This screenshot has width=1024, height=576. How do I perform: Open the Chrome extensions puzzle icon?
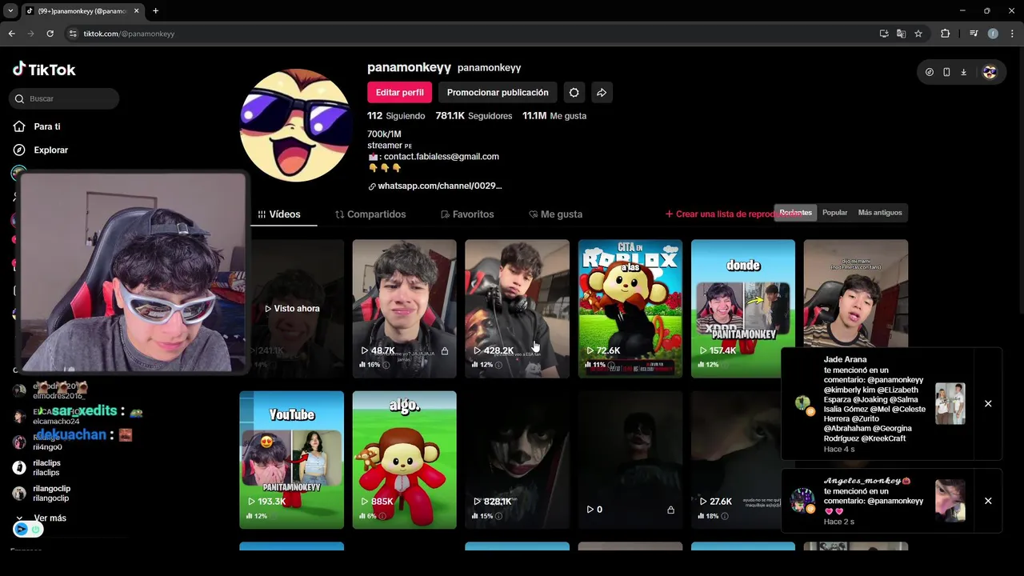[x=945, y=34]
